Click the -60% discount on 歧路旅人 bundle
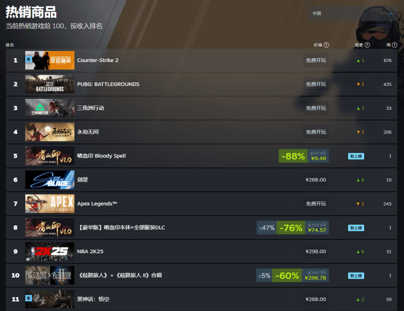Screen dimensions: 404x311 pyautogui.click(x=287, y=275)
